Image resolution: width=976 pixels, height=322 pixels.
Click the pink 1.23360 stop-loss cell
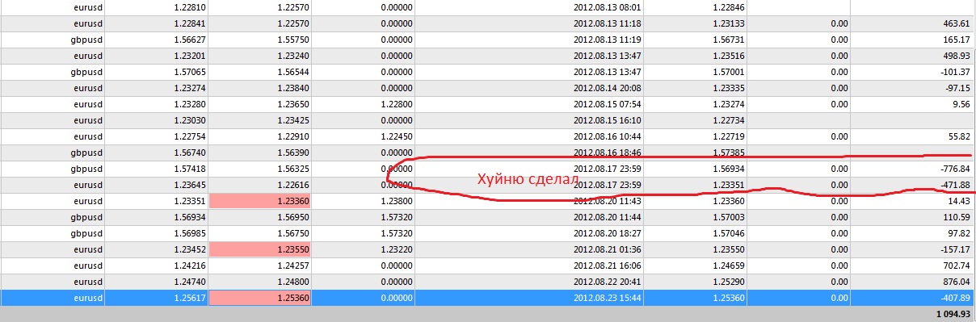pos(259,201)
